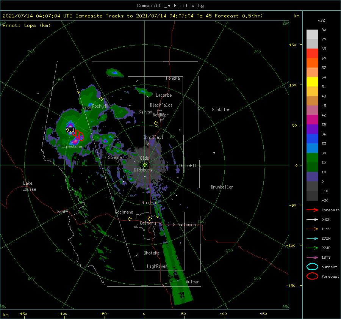Click the Sylvan city label
341x319 pixels.
(145, 112)
